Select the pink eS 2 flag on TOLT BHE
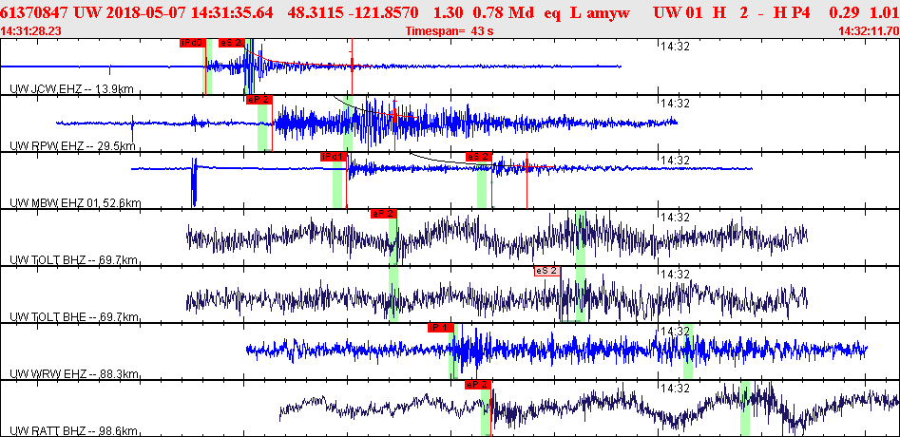This screenshot has width=900, height=437. [x=546, y=271]
